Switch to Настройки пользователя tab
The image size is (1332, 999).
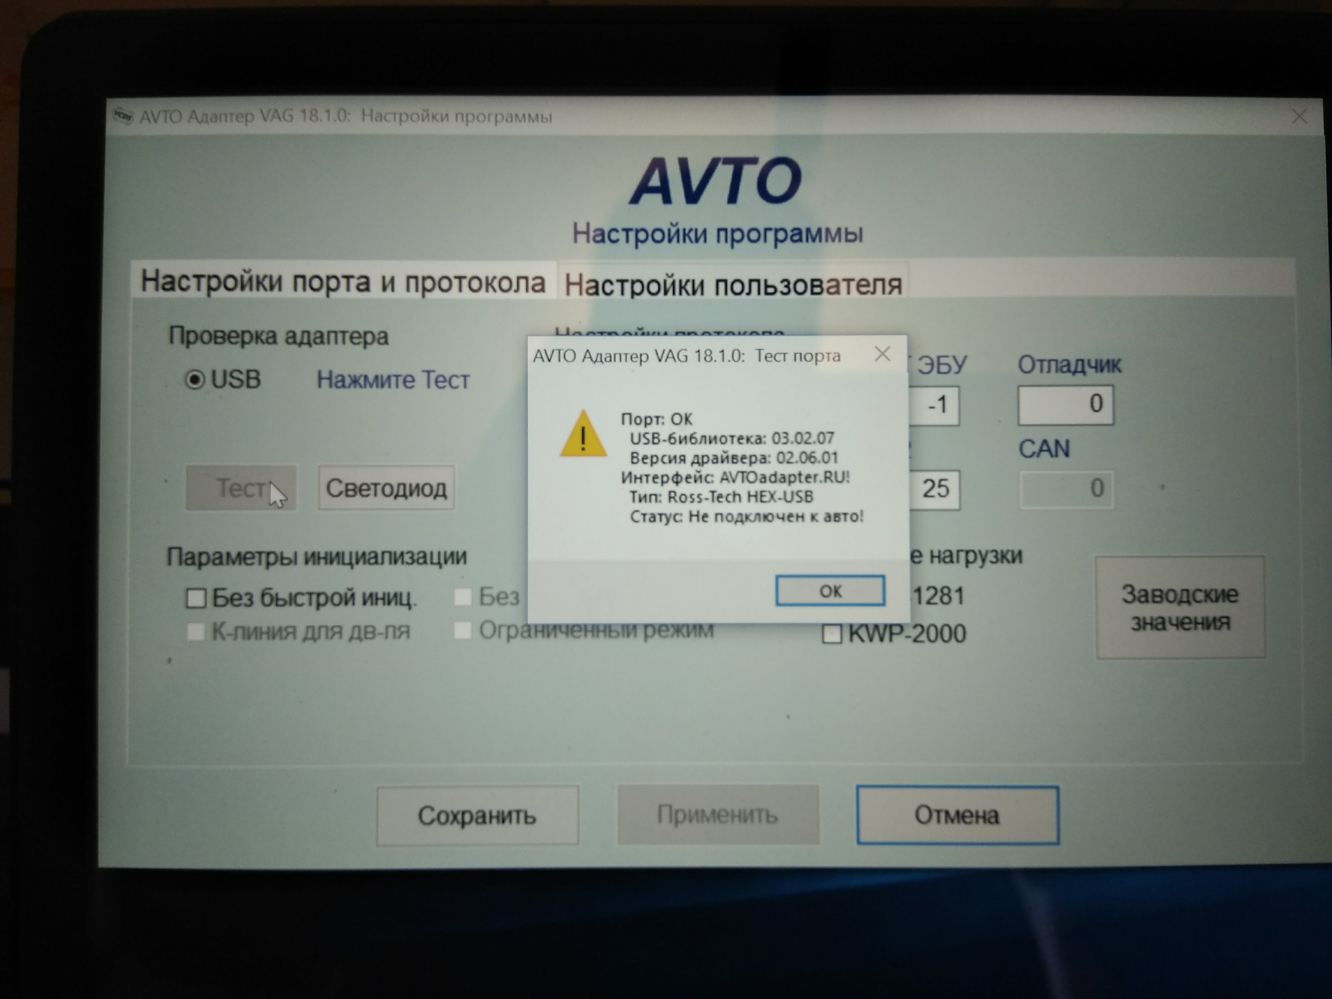point(733,284)
